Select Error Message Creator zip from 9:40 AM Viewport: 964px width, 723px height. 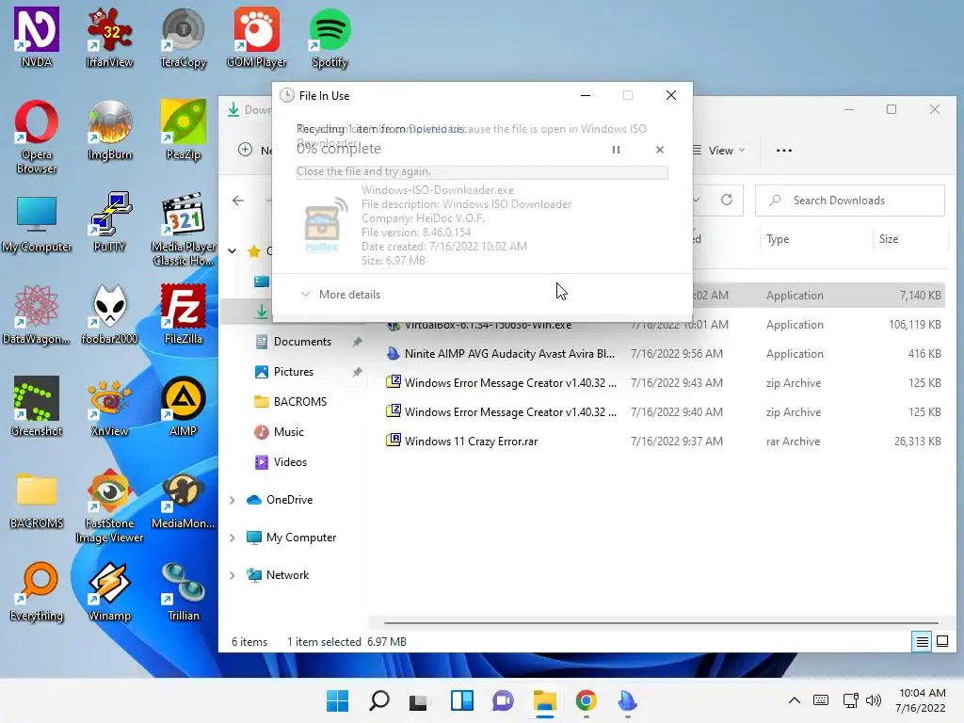click(663, 412)
